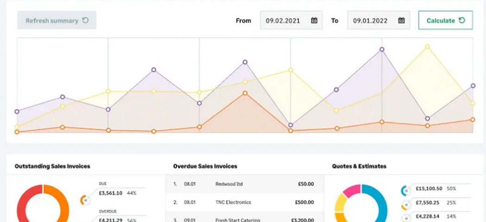Click the Refresh summary button
Viewport: 486px width, 222px height.
click(57, 20)
